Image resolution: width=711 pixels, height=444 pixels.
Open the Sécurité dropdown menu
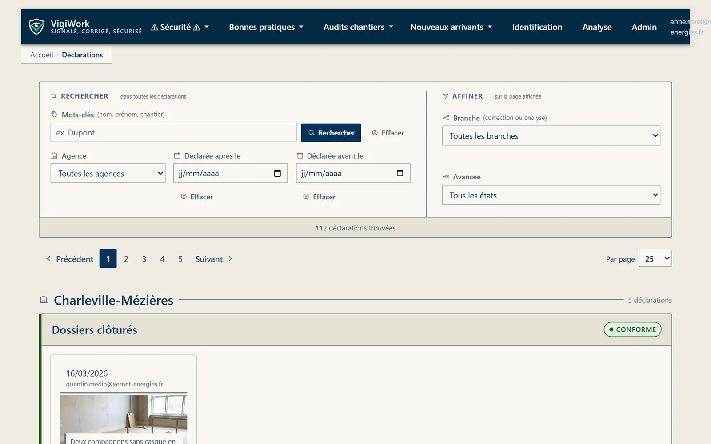180,27
